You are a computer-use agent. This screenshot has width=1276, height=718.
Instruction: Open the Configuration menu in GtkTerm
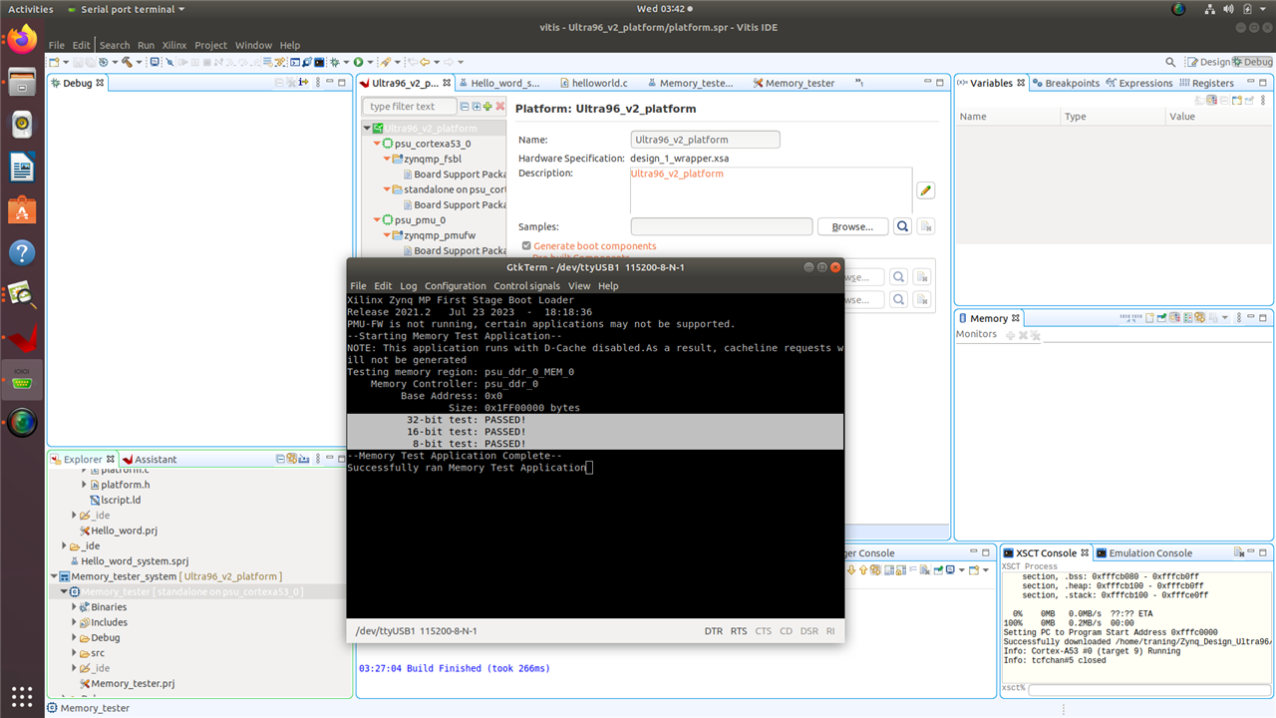(x=456, y=286)
